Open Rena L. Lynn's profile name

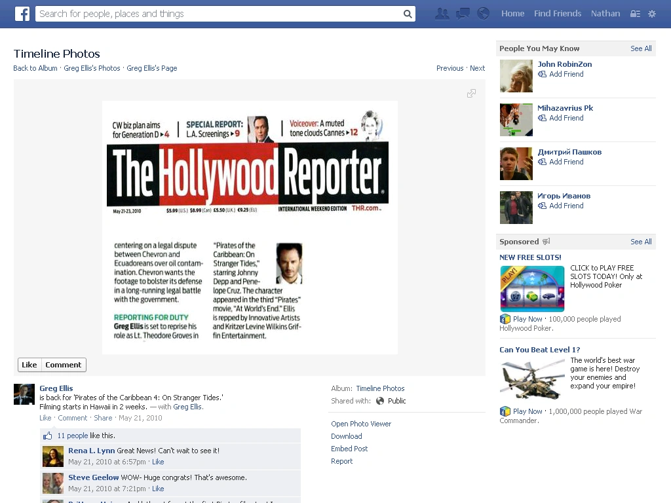click(92, 451)
